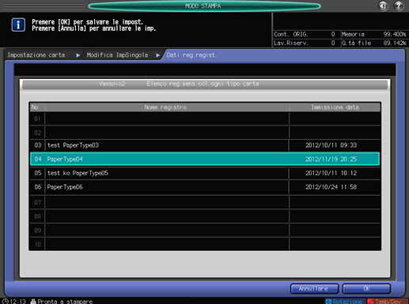Select row 05 test ko PaperType05

click(x=205, y=173)
